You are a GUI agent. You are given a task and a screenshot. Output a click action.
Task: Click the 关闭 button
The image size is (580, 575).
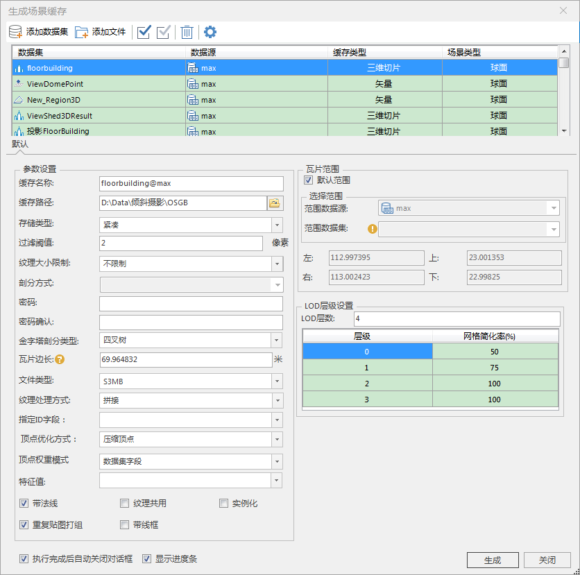point(547,560)
